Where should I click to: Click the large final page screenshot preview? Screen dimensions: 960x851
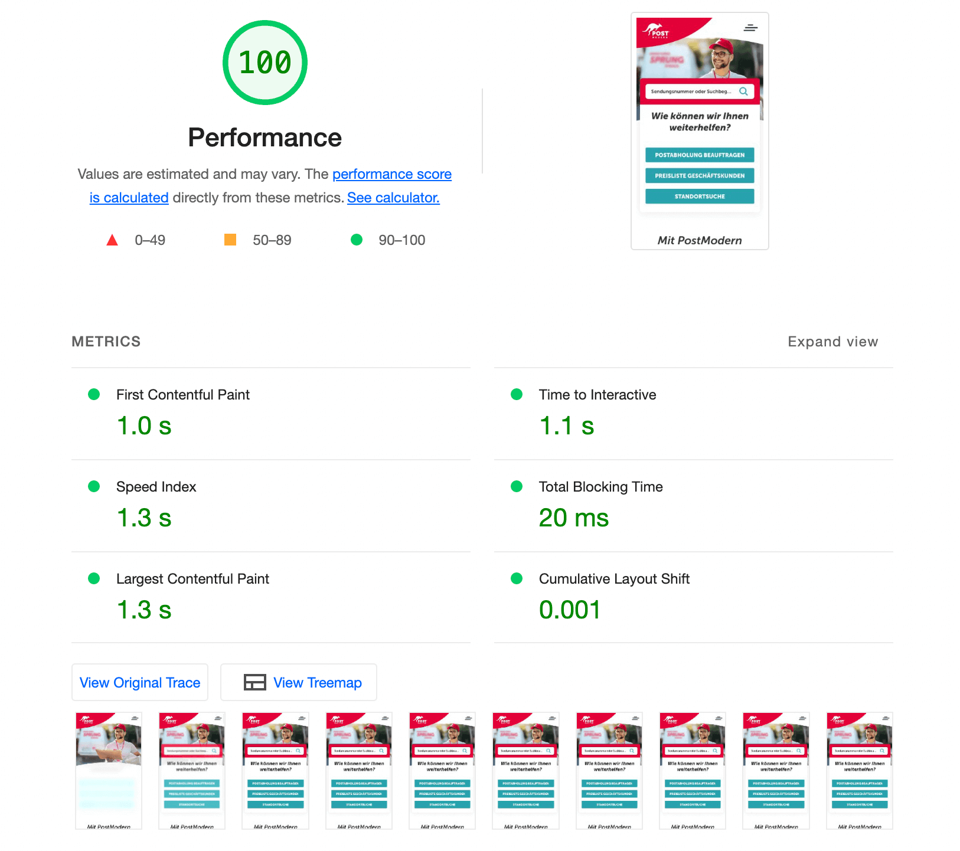(700, 131)
